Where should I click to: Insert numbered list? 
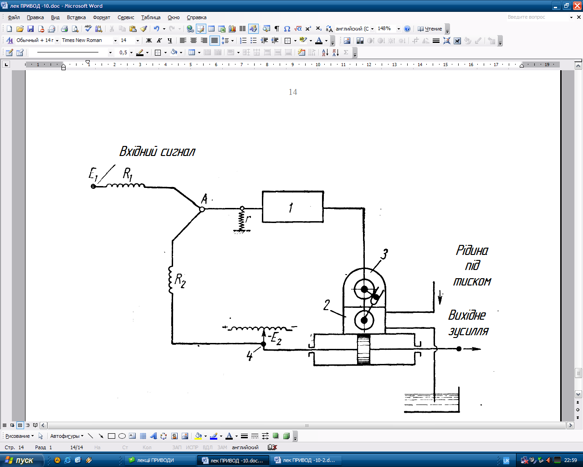243,41
